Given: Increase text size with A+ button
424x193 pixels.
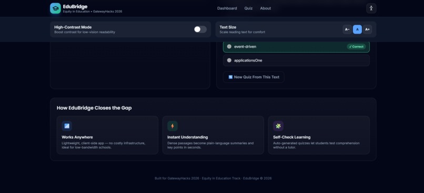Looking at the screenshot, I should (367, 29).
